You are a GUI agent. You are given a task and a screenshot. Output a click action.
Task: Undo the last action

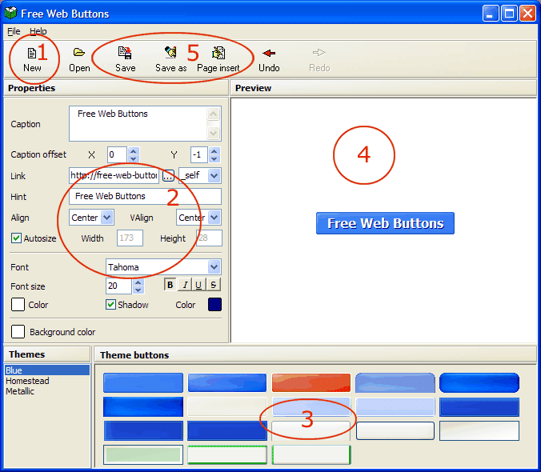pos(269,53)
